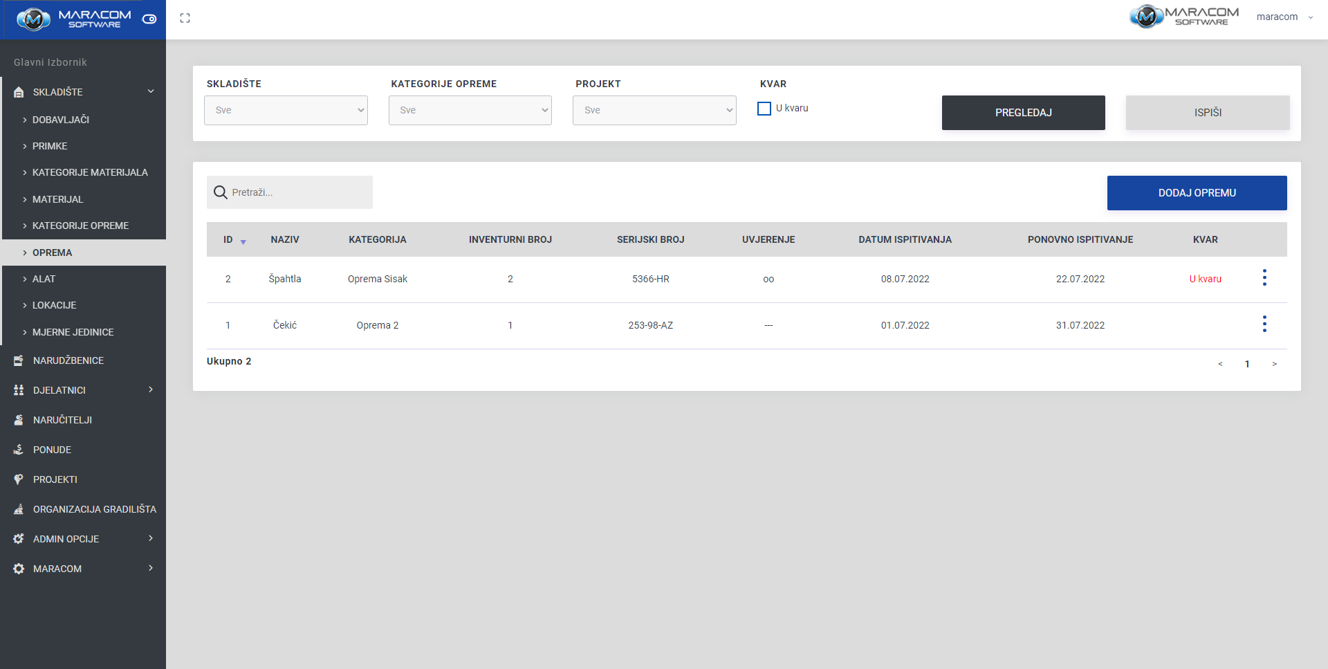
Task: Click the Ponude sidebar icon
Action: (19, 450)
